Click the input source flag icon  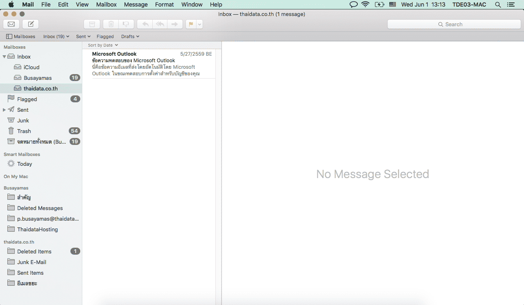393,5
